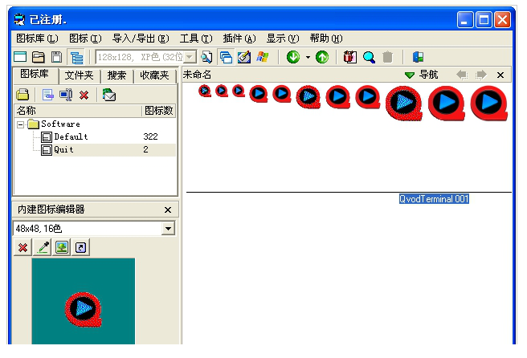Select the smallest dithered icon thumbnail

coord(205,91)
